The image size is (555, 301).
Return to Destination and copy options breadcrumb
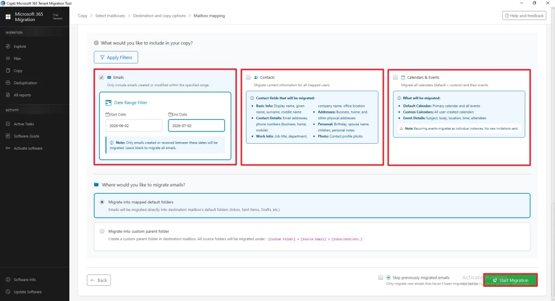tap(159, 16)
